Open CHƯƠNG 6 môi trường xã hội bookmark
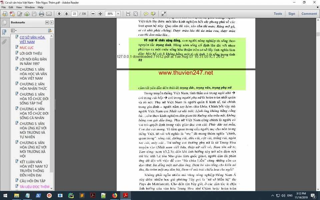The width and height of the screenshot is (320, 200). pyautogui.click(x=33, y=149)
